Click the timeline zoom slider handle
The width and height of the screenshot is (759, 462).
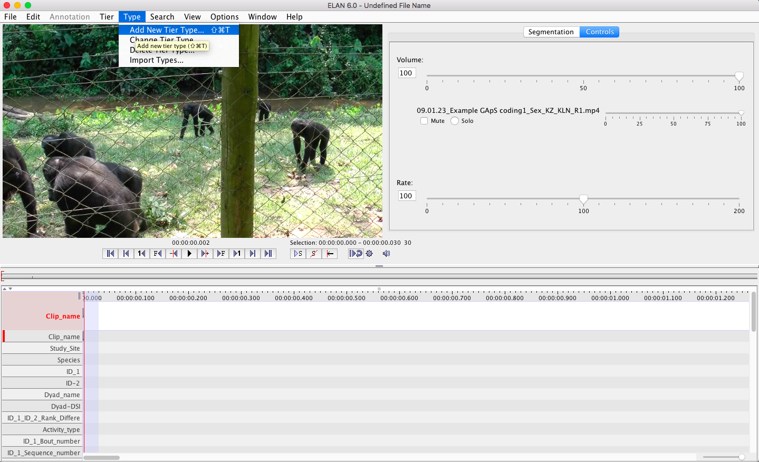pos(742,457)
